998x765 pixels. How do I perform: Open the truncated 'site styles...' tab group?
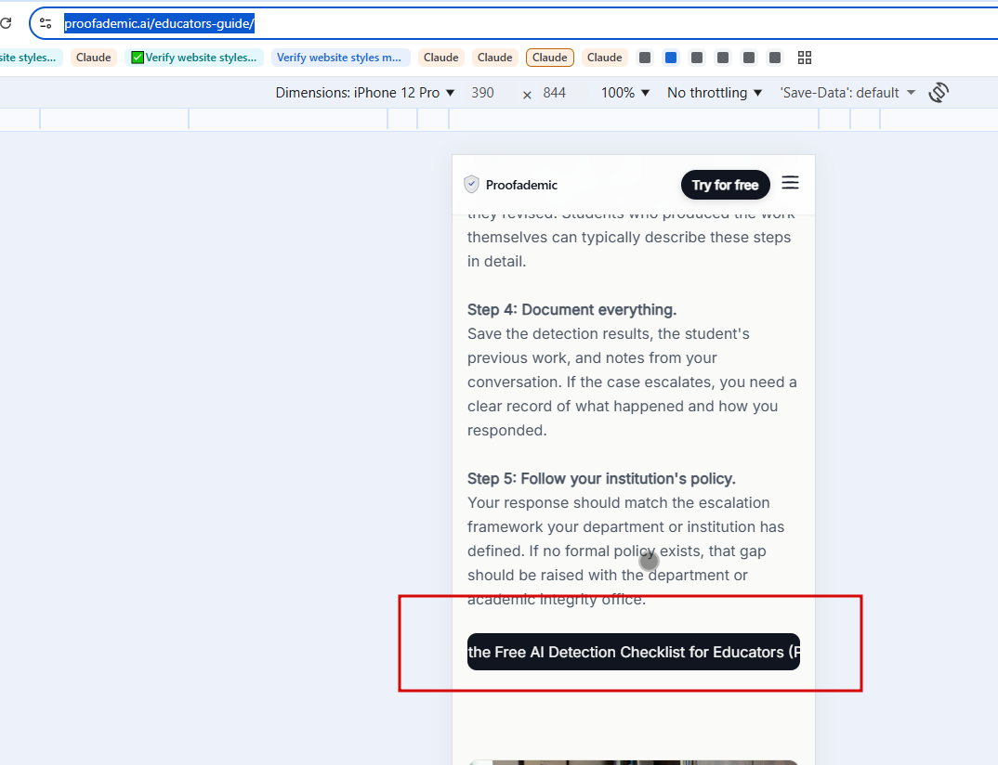(x=30, y=58)
